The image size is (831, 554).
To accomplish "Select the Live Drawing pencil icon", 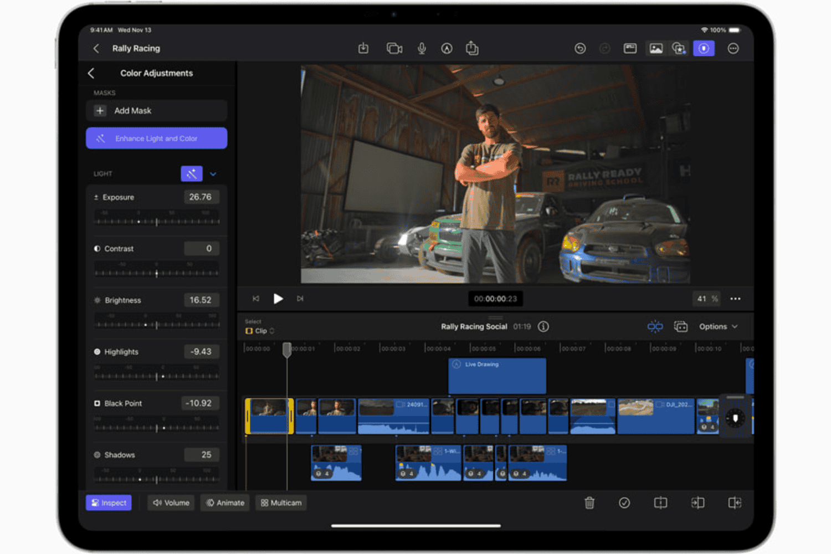I will coord(447,48).
